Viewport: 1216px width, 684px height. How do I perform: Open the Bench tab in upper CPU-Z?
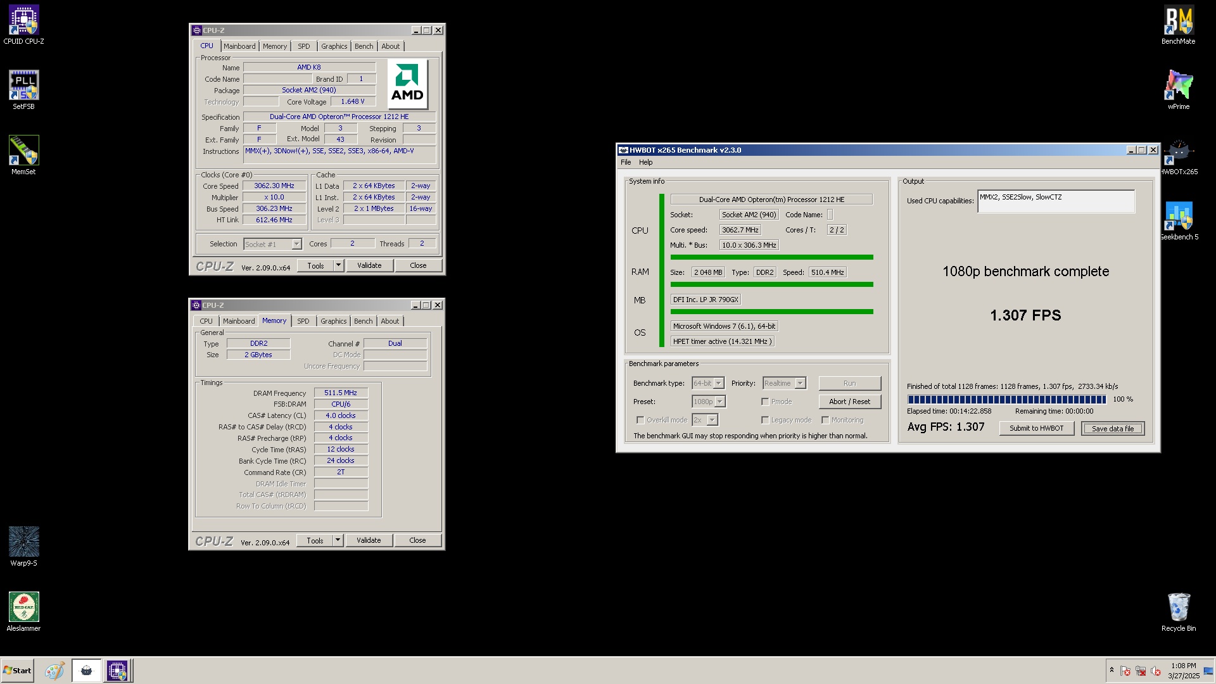point(364,46)
